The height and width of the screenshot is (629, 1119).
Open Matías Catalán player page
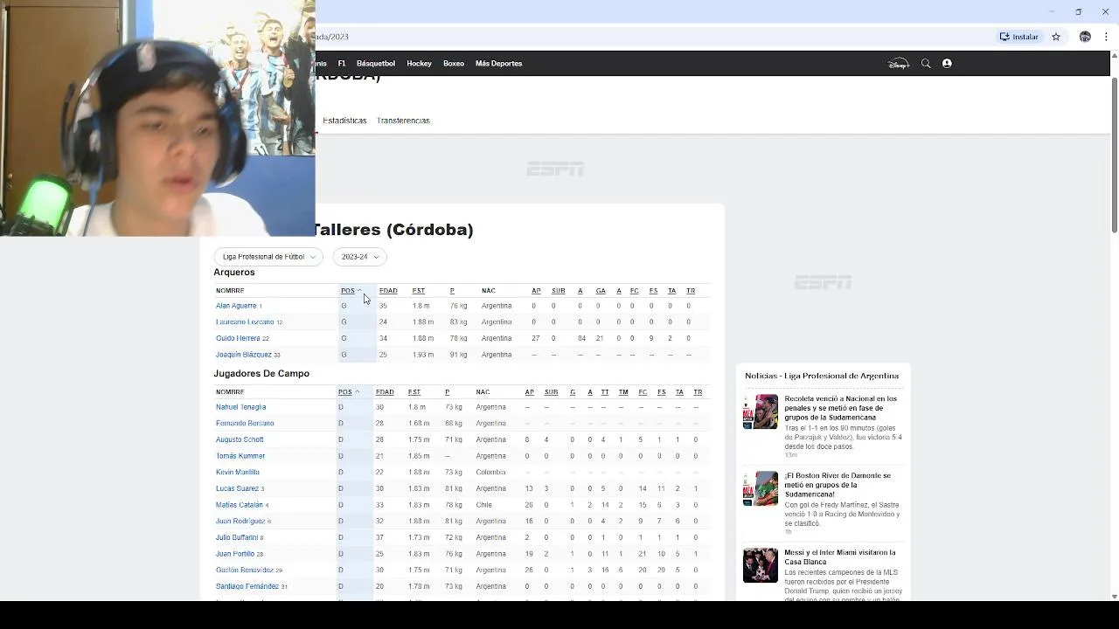[x=240, y=505]
